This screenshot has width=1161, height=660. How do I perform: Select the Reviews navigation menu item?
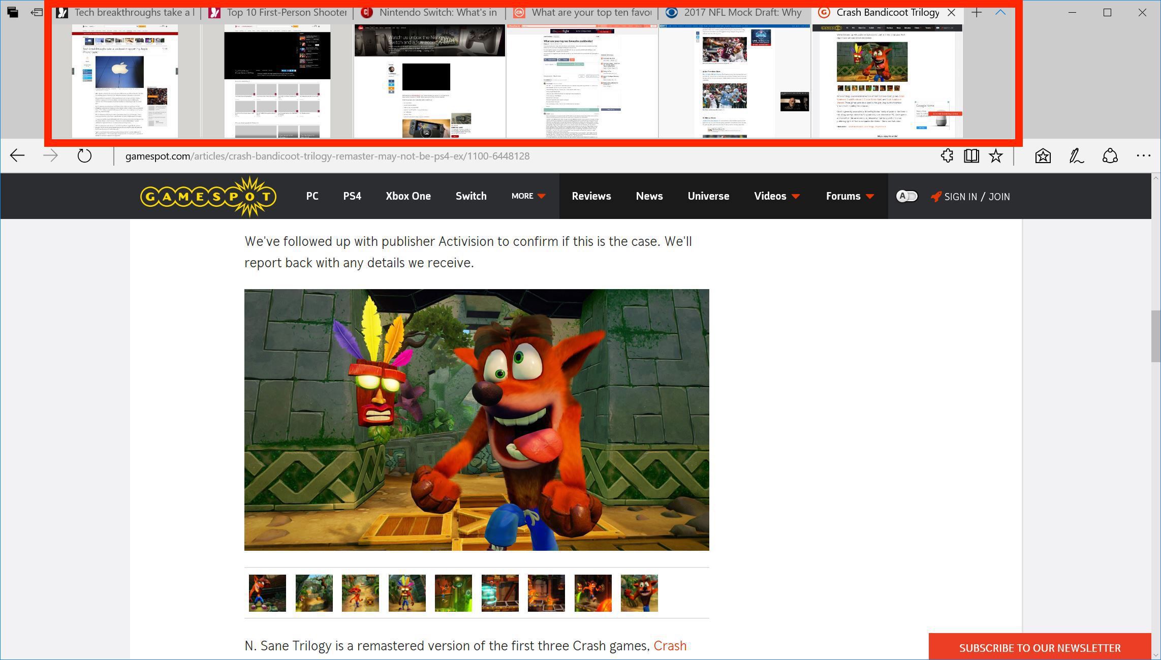click(591, 196)
